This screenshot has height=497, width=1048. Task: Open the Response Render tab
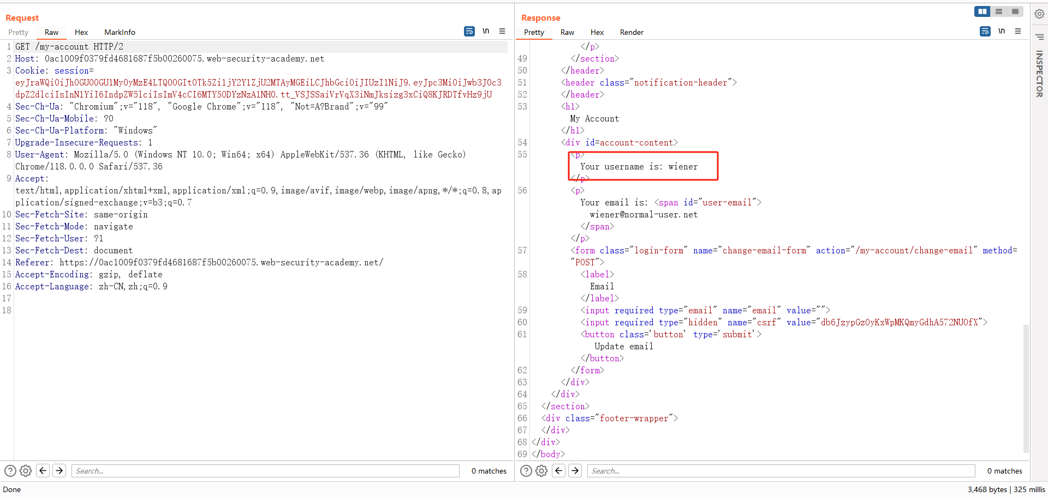point(632,32)
